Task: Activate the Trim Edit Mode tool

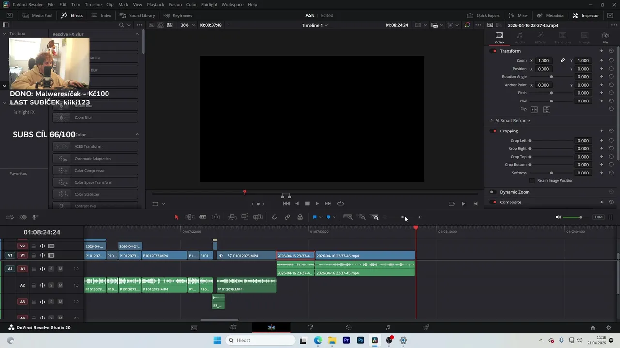Action: 190,217
